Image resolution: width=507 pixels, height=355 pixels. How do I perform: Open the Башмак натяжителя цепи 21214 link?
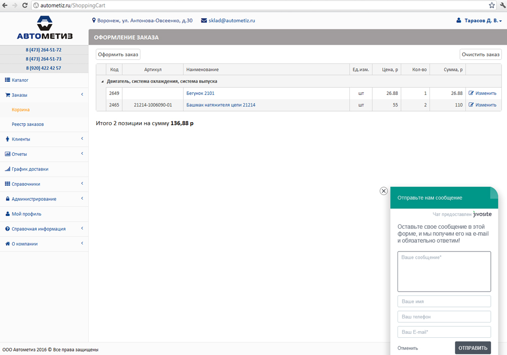coord(221,105)
